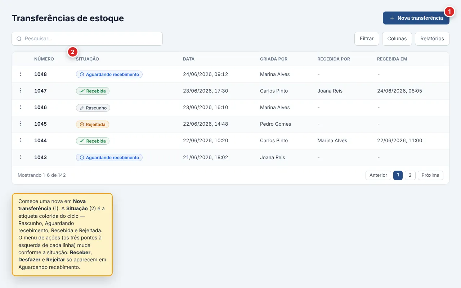The width and height of the screenshot is (461, 288).
Task: Click Joana Reis in row 1047
Action: [x=330, y=91]
